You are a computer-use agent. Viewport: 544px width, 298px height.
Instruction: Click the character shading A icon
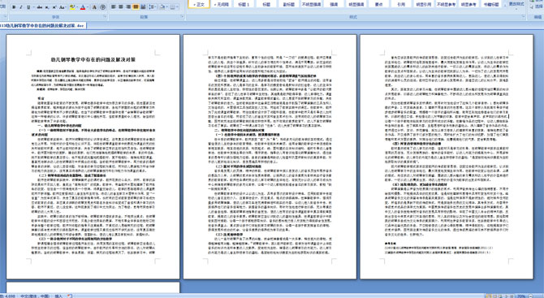[x=94, y=7]
